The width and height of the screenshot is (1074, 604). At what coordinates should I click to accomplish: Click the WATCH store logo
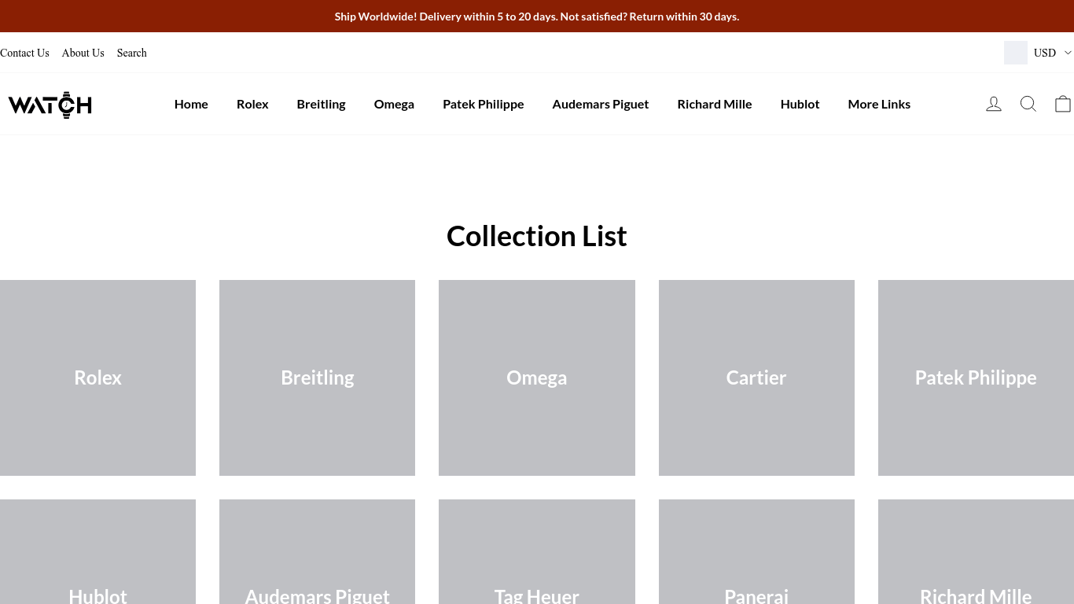point(50,105)
